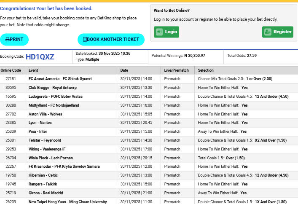Click the Online Code column header
Screen dimensions: 298x204
11,70
